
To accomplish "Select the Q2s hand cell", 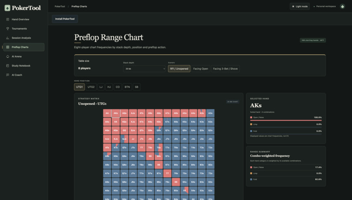I will pyautogui.click(x=211, y=130).
